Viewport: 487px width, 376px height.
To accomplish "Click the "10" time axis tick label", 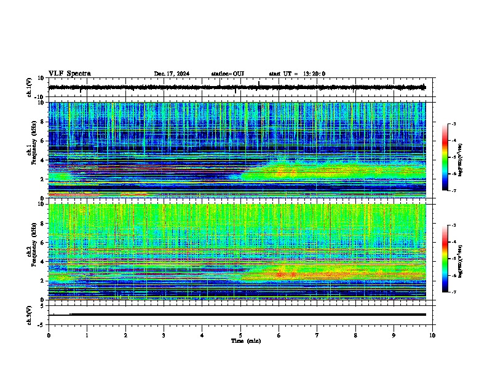I will (432, 335).
